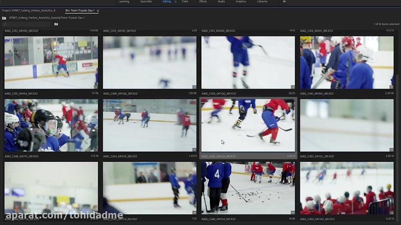Screen dimensions: 401x225
Task: Switch to the Audio workspace
Action: pyautogui.click(x=221, y=1)
